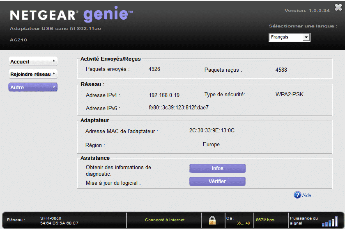Click the packets sent value 4926

(x=154, y=69)
